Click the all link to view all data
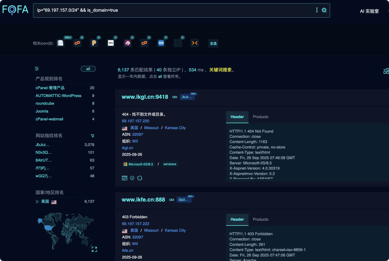 pos(160,77)
